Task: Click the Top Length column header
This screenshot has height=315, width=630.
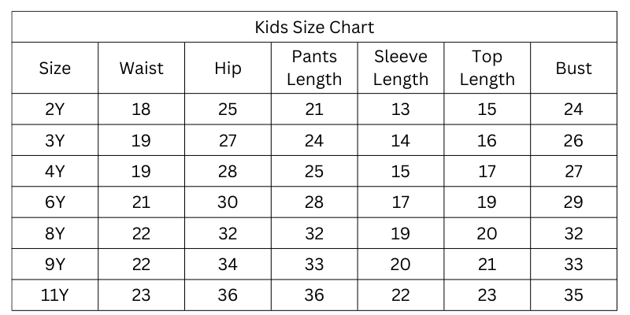Action: click(x=487, y=68)
